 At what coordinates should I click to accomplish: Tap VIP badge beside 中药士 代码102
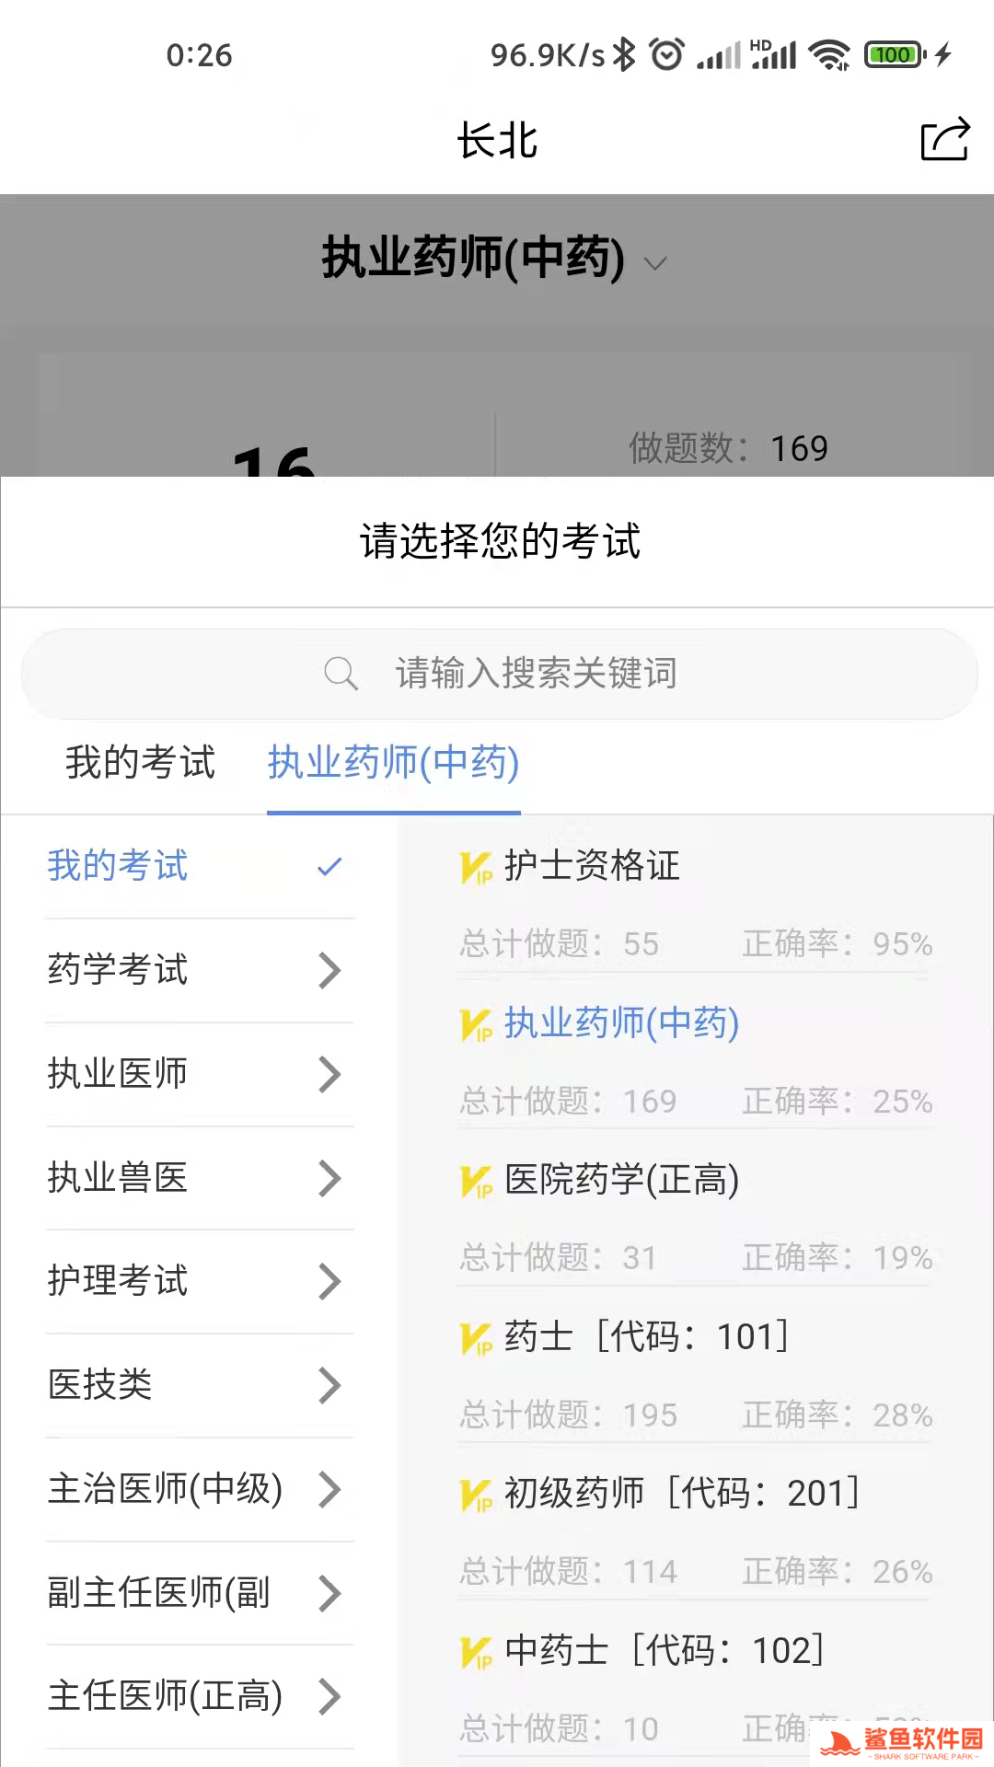click(x=476, y=1652)
